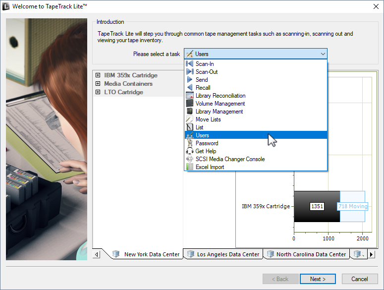This screenshot has width=384, height=290.
Task: Click the 1351 value label on the chart
Action: [x=317, y=206]
